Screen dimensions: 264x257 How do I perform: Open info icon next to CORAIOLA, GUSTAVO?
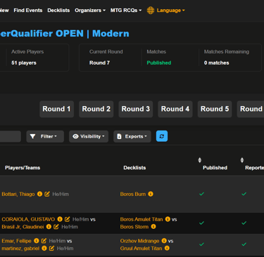[x=60, y=219]
